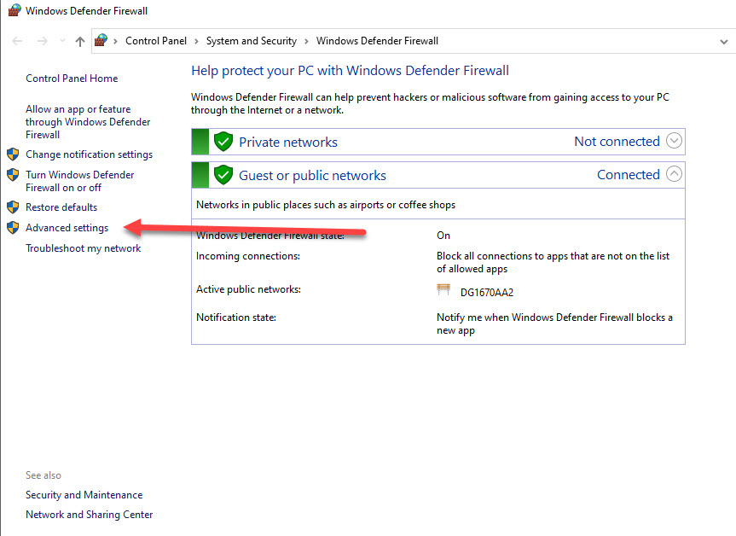
Task: Go forward with the right arrow button
Action: pyautogui.click(x=43, y=41)
